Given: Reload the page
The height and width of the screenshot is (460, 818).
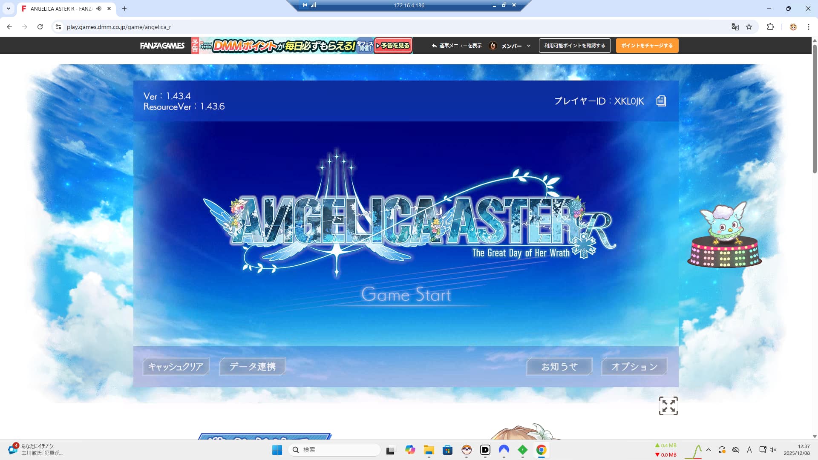Looking at the screenshot, I should 40,27.
